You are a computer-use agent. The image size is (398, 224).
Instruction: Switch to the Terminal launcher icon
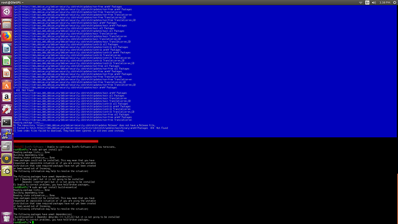pyautogui.click(x=6, y=122)
